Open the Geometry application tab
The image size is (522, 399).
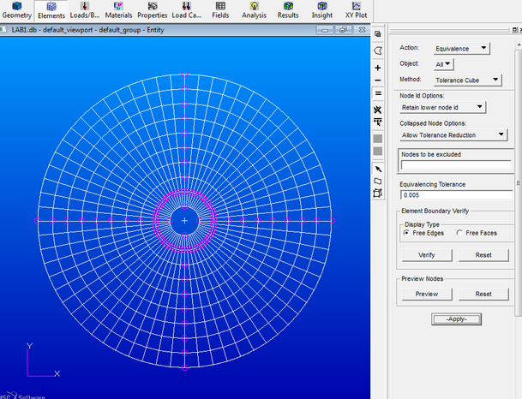[x=17, y=10]
